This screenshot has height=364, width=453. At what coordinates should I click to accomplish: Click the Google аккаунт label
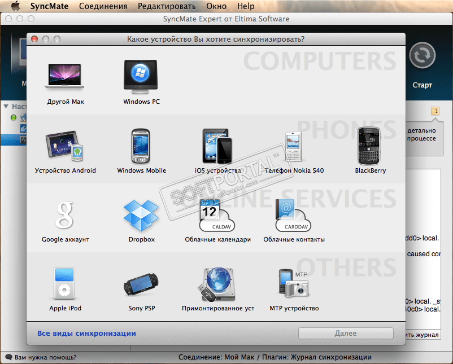(66, 239)
